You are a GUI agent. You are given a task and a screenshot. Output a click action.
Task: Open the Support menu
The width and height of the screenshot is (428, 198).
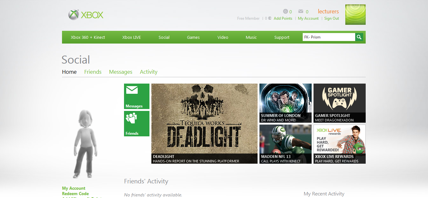[x=282, y=37]
